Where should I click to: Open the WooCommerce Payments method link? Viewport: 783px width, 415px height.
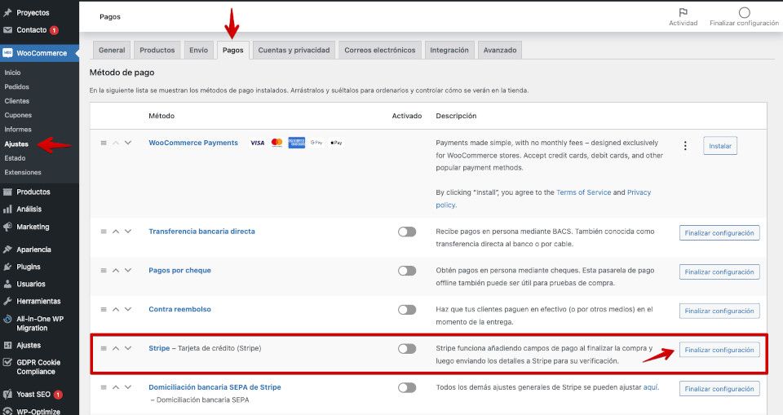pos(193,143)
